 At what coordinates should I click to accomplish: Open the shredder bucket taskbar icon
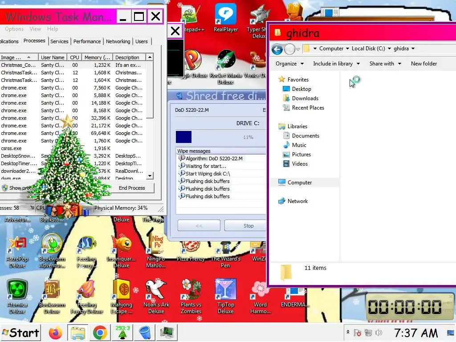(x=145, y=333)
